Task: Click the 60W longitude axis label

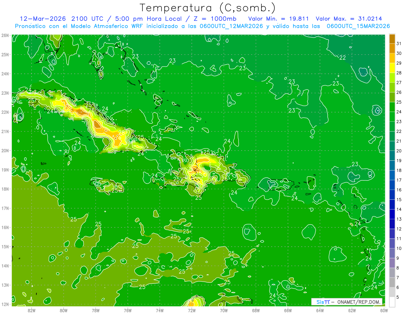Action: pos(384,310)
